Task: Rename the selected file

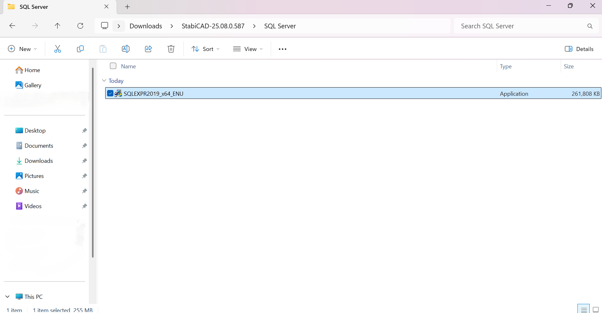Action: click(x=126, y=49)
